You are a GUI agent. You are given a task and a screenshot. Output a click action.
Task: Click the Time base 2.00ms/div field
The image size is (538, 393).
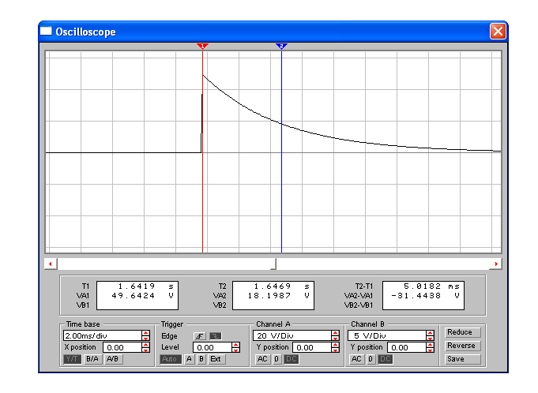pos(103,335)
